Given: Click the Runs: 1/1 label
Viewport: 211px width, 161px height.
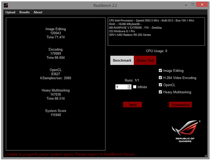Looking at the screenshot, I should [x=132, y=80].
